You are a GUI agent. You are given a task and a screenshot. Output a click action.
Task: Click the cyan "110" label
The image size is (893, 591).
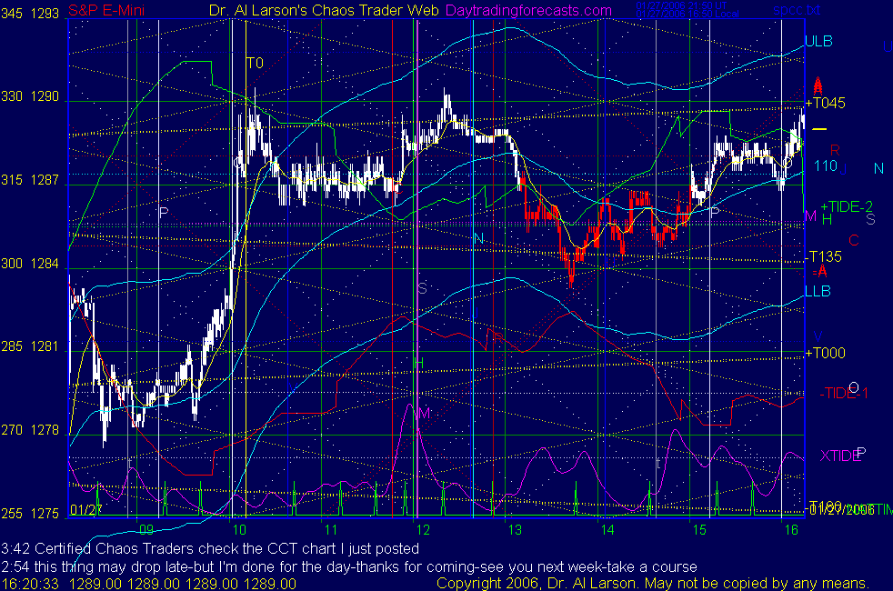(825, 165)
